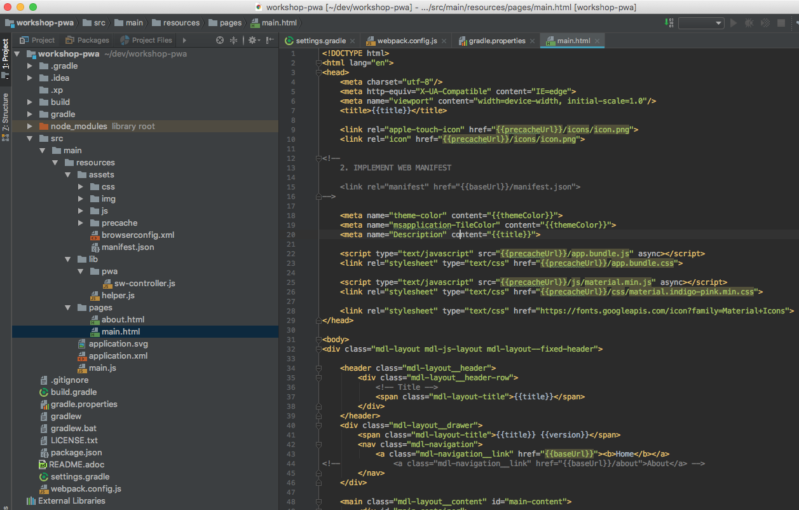Click the Collapse All icon in project panel
This screenshot has height=510, width=799.
coord(233,40)
